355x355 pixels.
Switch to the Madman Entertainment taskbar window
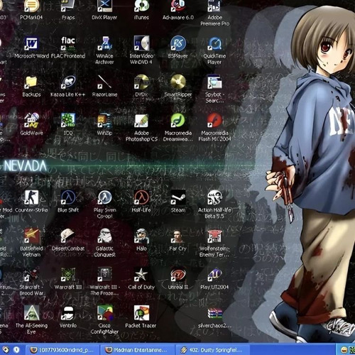click(137, 350)
